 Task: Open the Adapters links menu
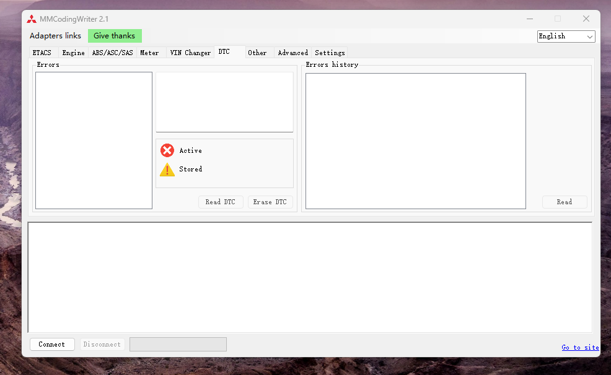coord(55,36)
